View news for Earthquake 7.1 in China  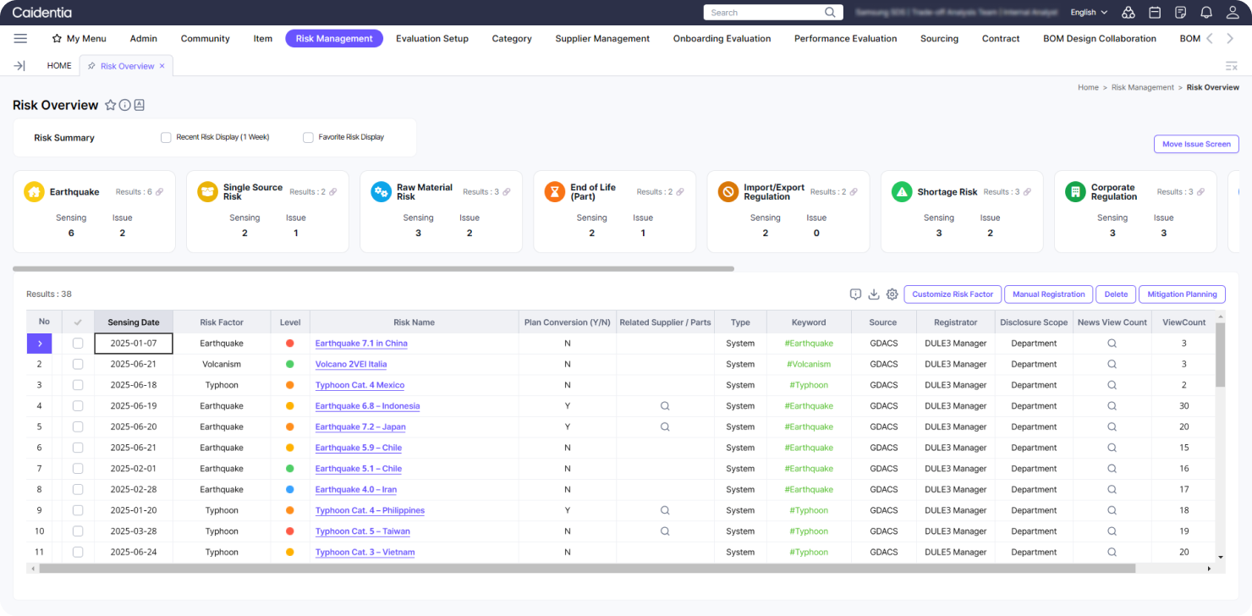tap(1112, 344)
